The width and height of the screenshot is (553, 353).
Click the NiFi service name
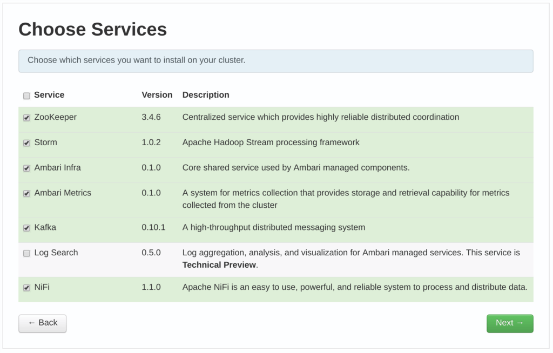42,287
